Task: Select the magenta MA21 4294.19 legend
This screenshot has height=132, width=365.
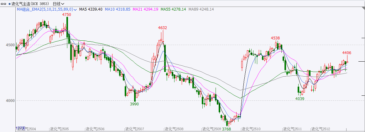Action: [146, 10]
